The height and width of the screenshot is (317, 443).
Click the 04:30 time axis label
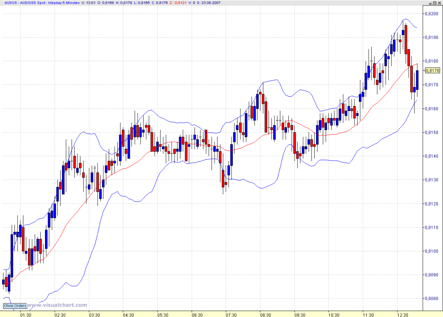(x=128, y=315)
